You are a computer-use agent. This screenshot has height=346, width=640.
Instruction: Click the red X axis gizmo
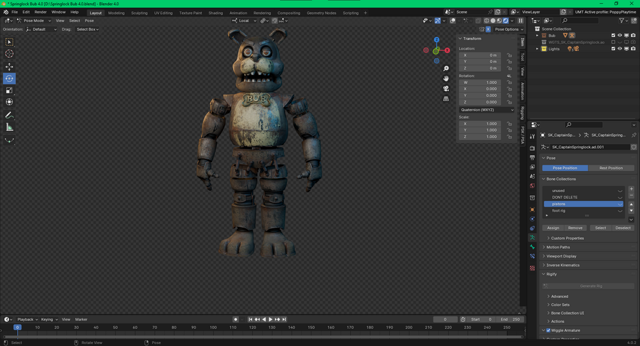447,50
